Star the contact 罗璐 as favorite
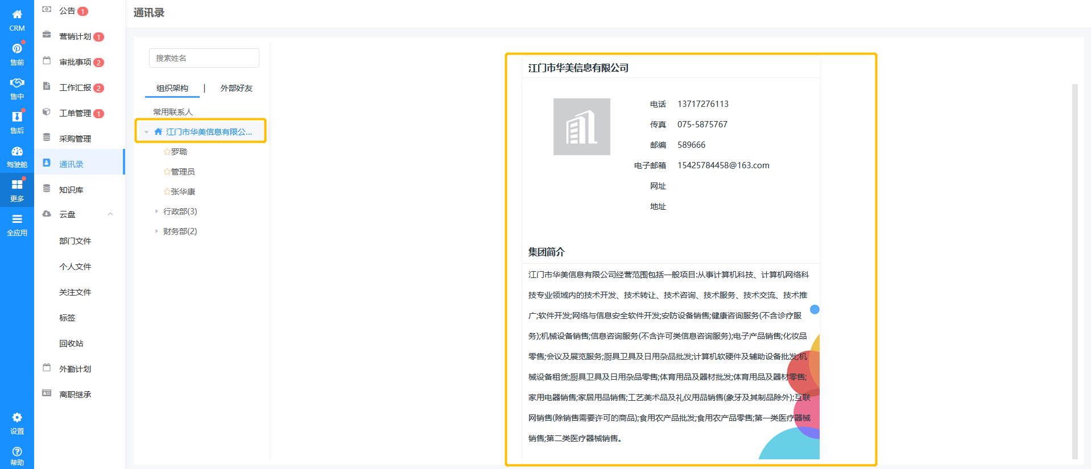The width and height of the screenshot is (1091, 469). [167, 152]
